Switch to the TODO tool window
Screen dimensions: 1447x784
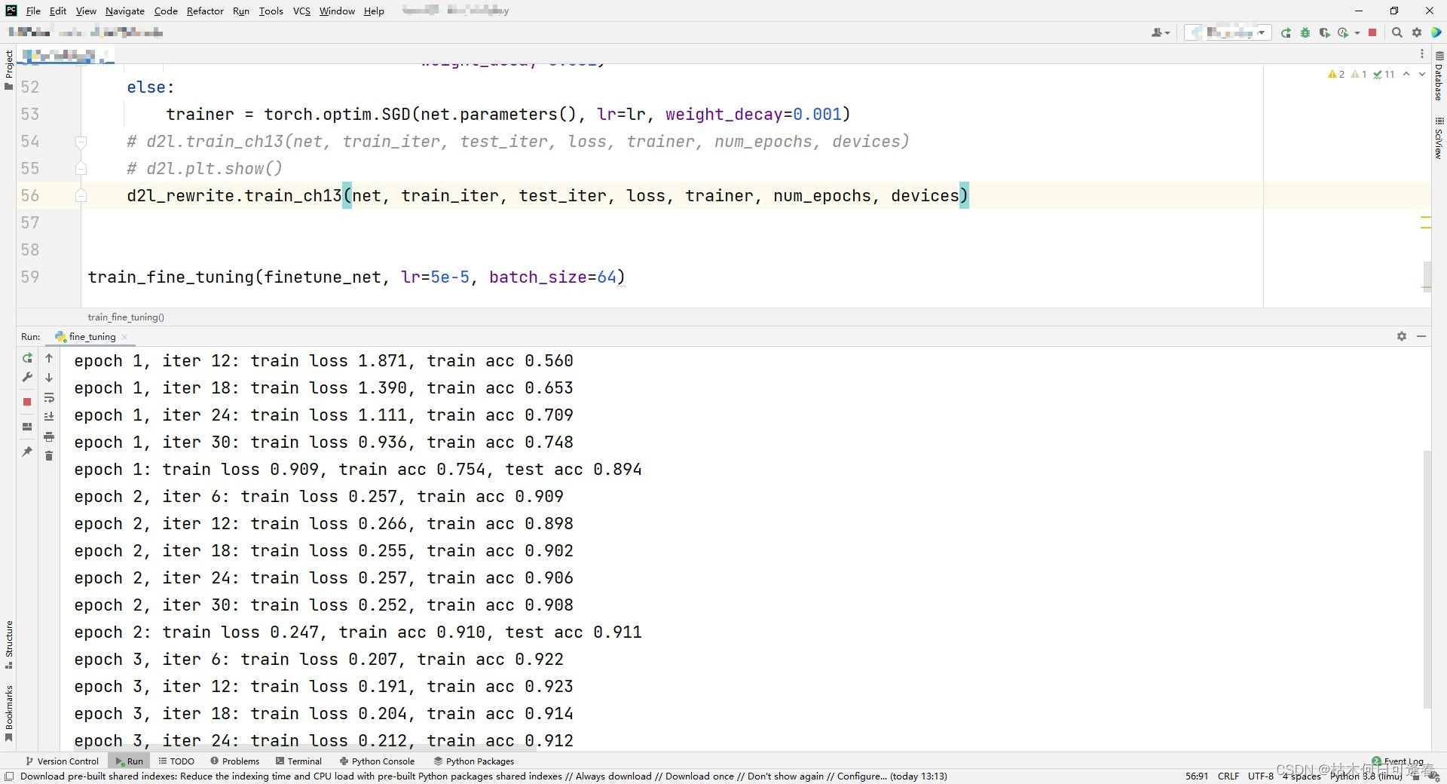176,761
